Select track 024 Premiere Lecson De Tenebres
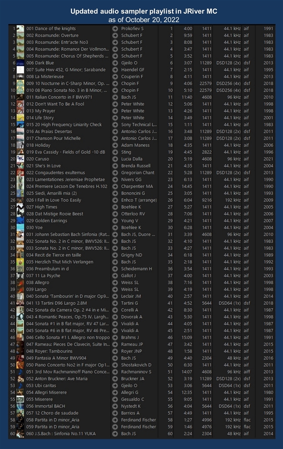The width and height of the screenshot is (283, 449). pos(67,186)
